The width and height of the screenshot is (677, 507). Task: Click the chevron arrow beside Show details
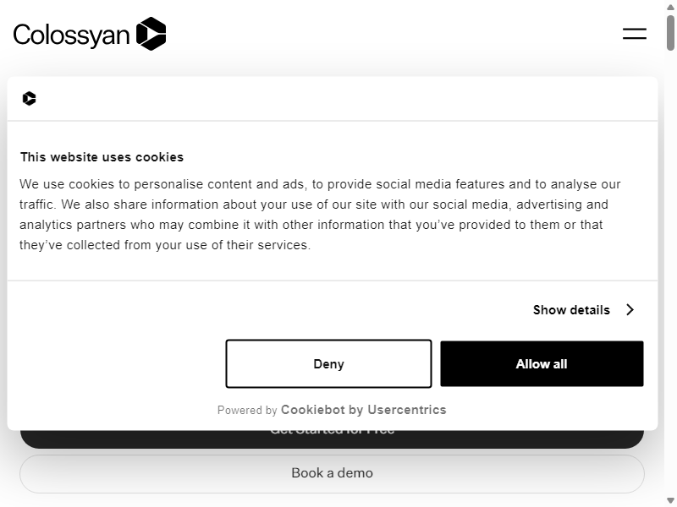(x=630, y=309)
